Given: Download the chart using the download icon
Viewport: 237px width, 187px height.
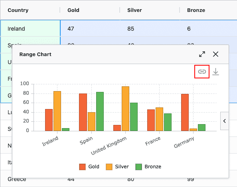Looking at the screenshot, I should point(215,72).
